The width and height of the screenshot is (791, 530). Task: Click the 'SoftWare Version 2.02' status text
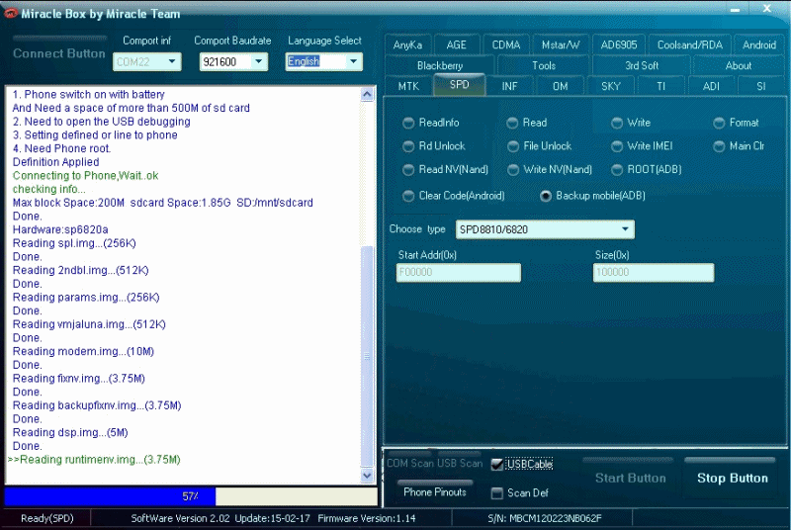(x=180, y=518)
